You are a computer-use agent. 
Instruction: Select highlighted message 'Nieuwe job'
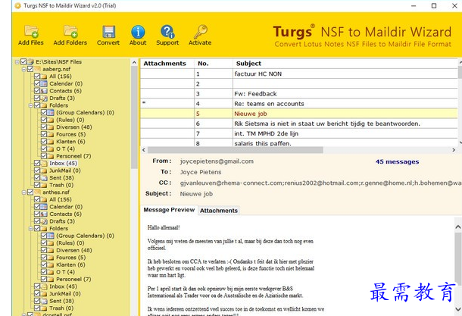[x=299, y=114]
